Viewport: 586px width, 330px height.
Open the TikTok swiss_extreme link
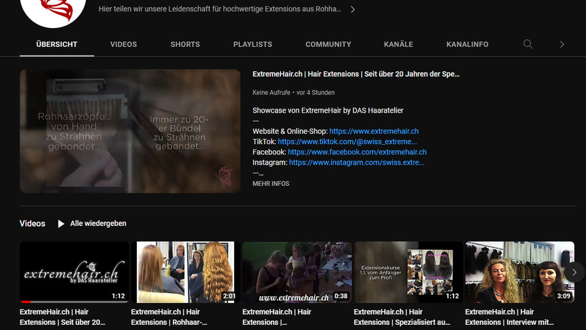[347, 141]
